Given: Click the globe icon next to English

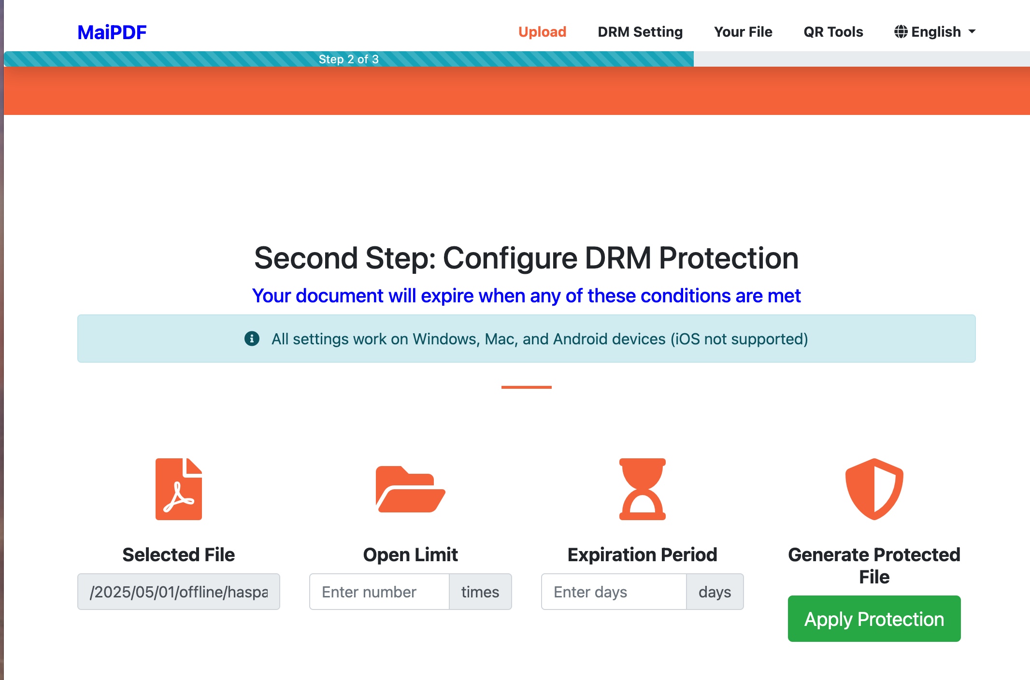Looking at the screenshot, I should [901, 31].
